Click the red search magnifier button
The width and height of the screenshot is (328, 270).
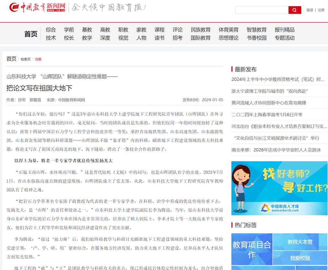pos(294,10)
